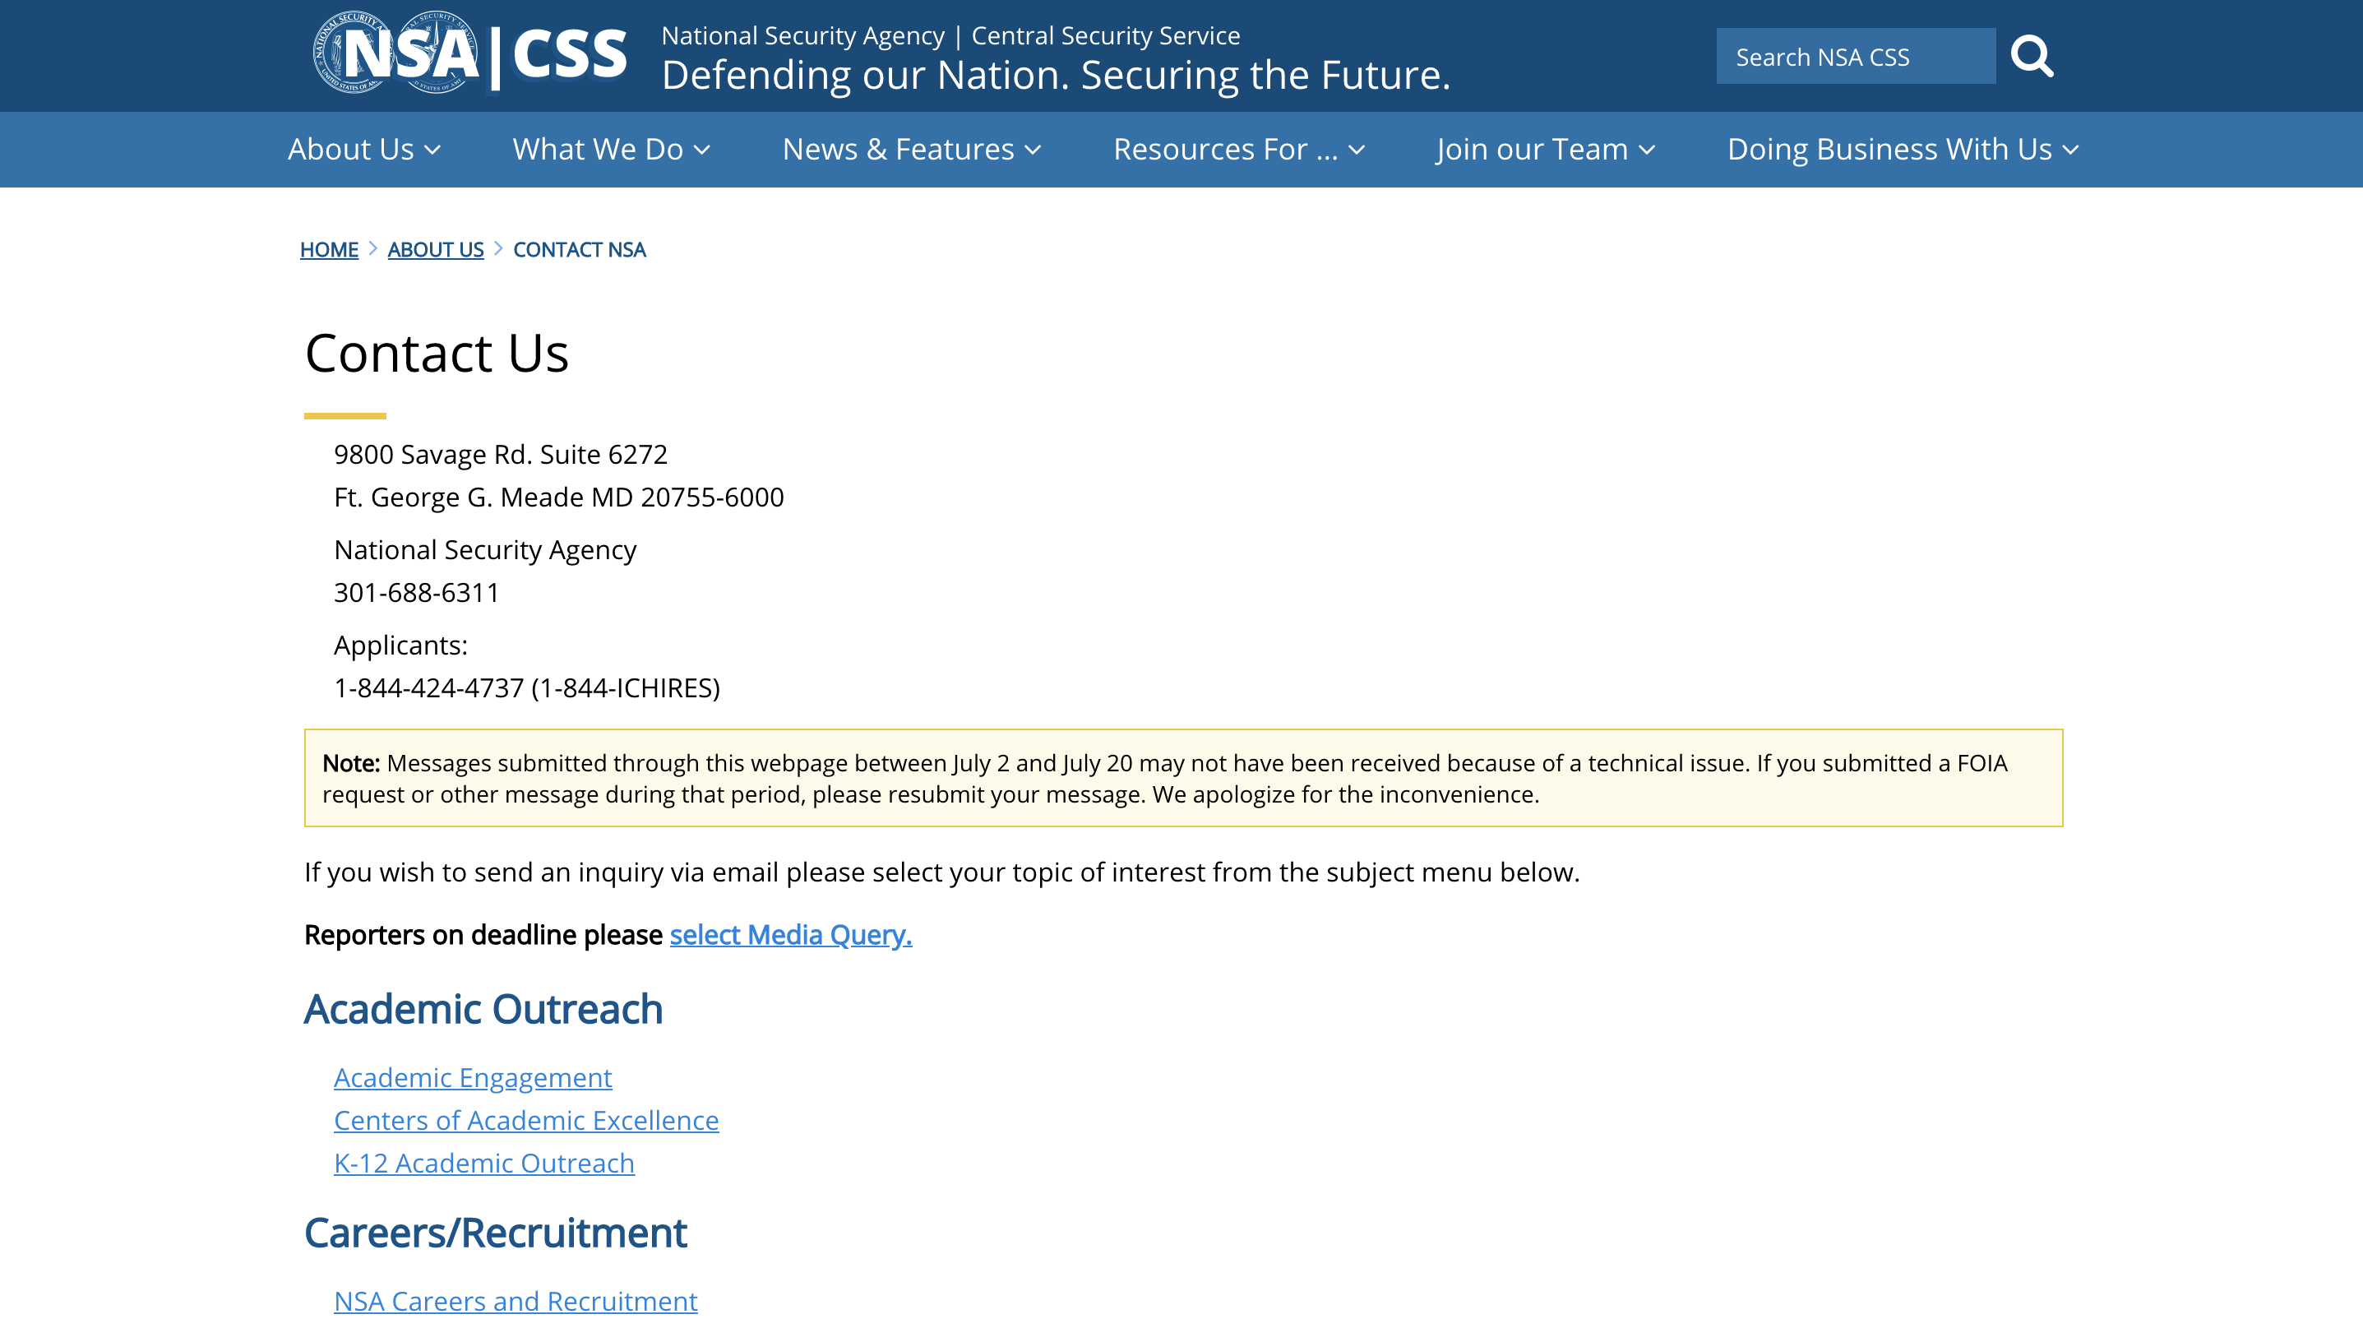
Task: Click the CONTACT NSA breadcrumb item
Action: pyautogui.click(x=579, y=250)
